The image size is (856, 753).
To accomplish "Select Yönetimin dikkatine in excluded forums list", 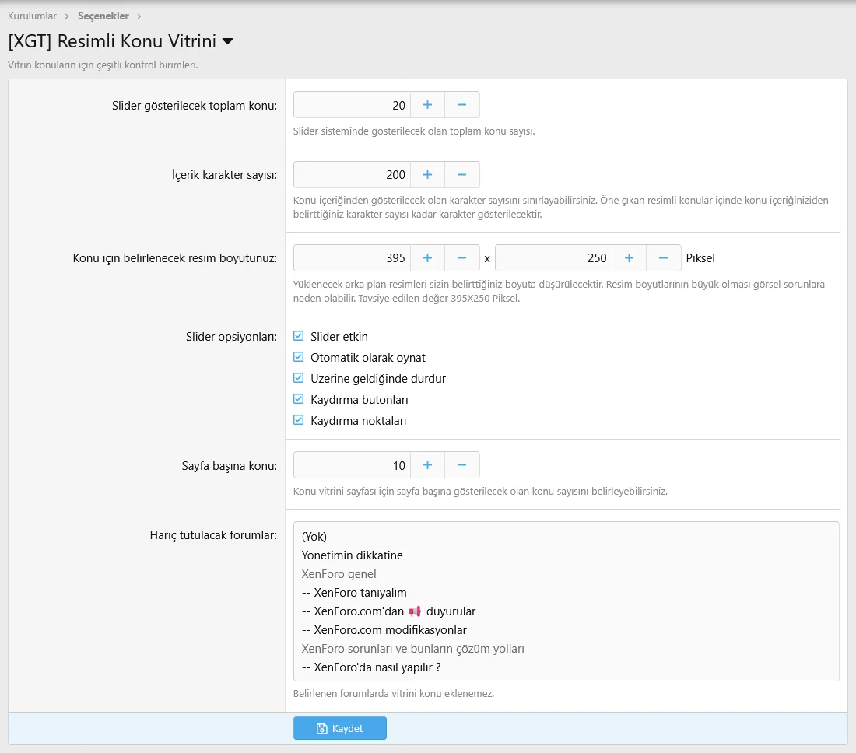I will tap(353, 555).
